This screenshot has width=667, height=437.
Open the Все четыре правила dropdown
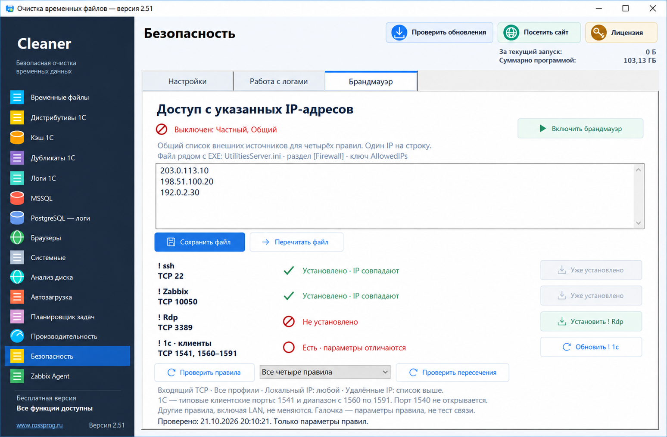click(x=325, y=372)
